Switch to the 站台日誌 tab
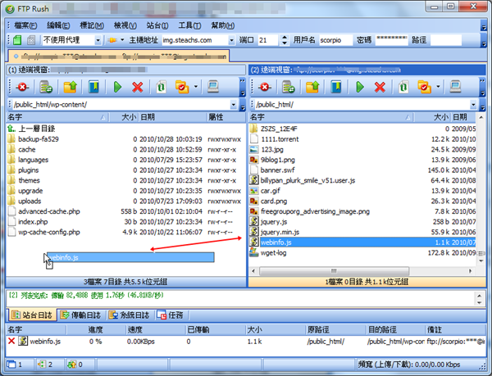This screenshot has height=376, width=492. 32,315
